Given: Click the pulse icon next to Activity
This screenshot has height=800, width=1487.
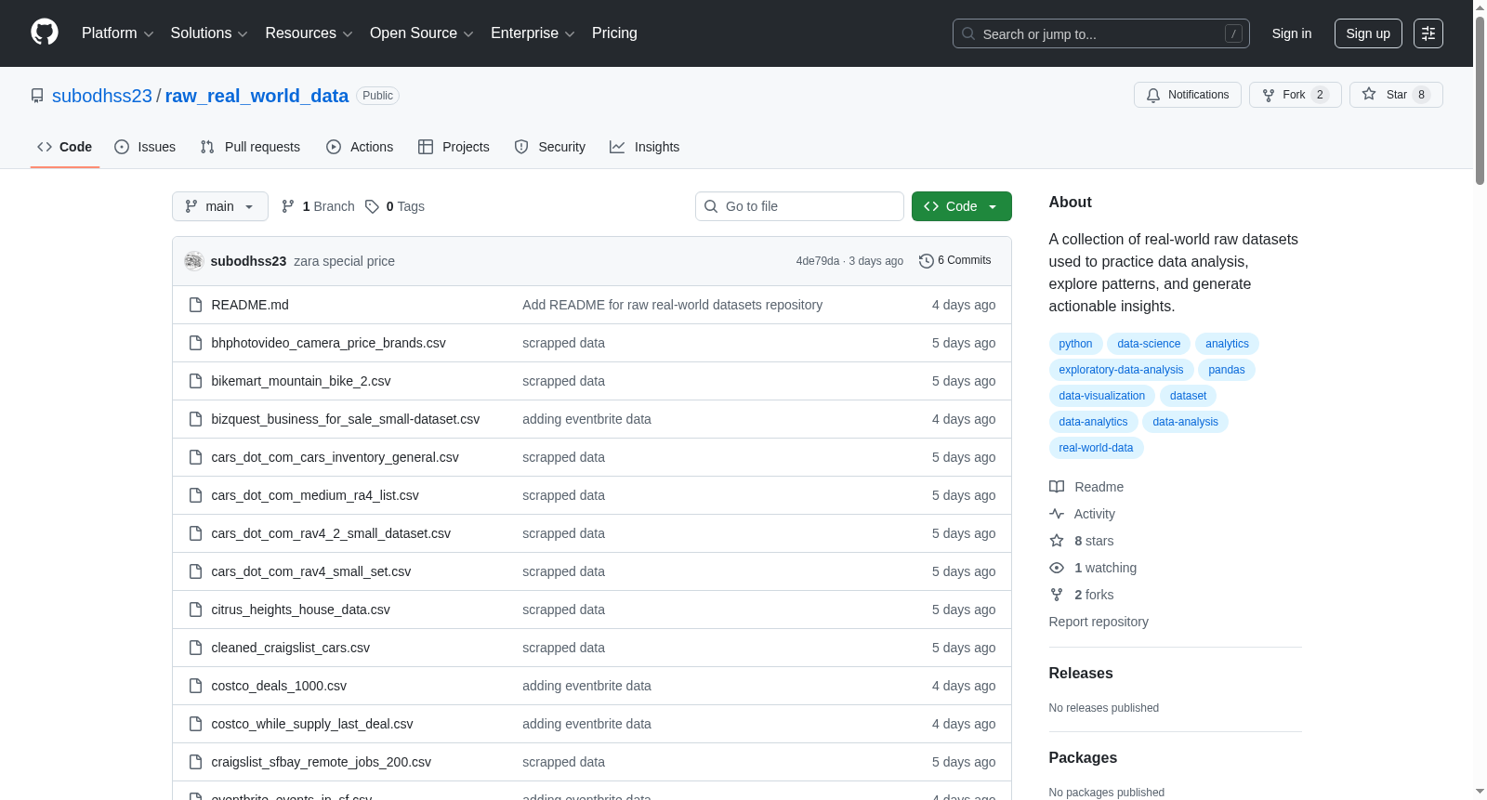Looking at the screenshot, I should (1057, 514).
